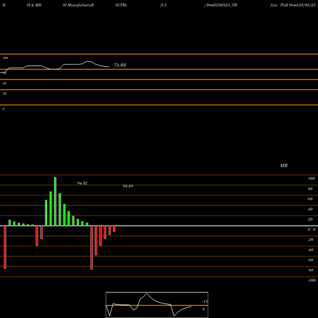Click the -40 label on MR axis
The height and width of the screenshot is (318, 318).
(x=310, y=250)
